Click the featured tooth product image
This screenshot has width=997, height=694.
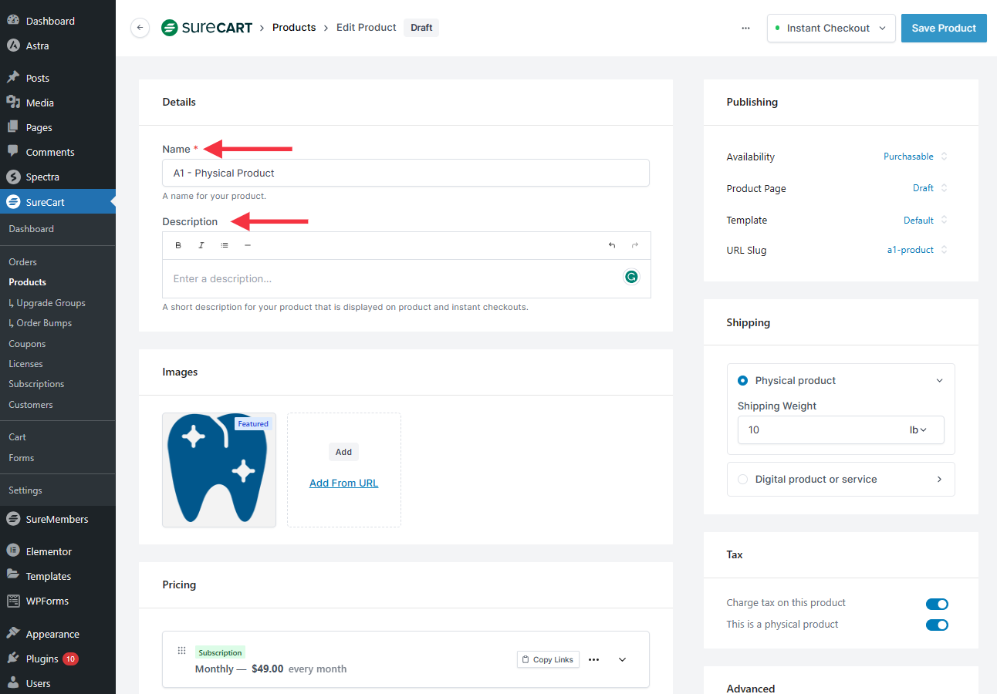tap(219, 470)
